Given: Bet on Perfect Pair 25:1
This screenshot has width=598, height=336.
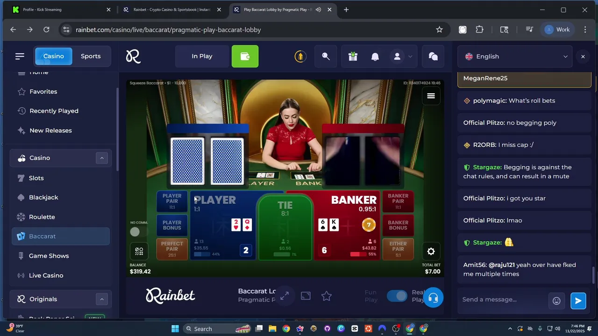Looking at the screenshot, I should point(172,249).
